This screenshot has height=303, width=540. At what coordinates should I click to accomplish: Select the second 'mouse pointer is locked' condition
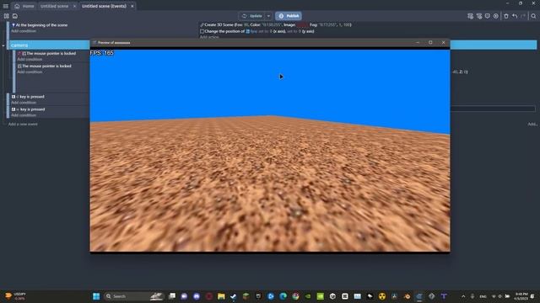coord(46,66)
